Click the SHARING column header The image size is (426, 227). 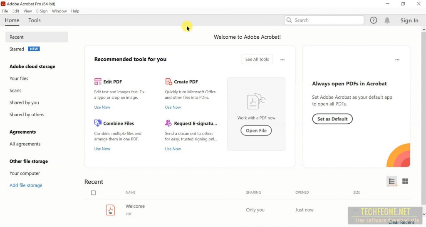(253, 192)
